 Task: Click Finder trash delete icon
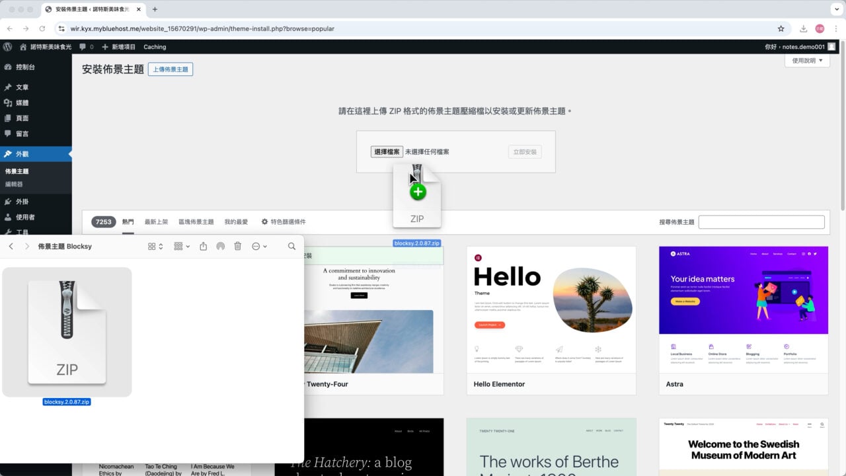click(x=238, y=246)
